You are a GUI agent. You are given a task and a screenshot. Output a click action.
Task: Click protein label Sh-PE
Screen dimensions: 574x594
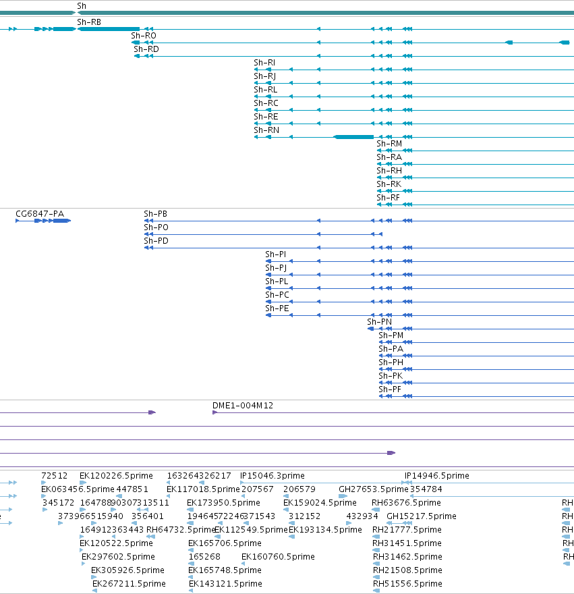277,308
